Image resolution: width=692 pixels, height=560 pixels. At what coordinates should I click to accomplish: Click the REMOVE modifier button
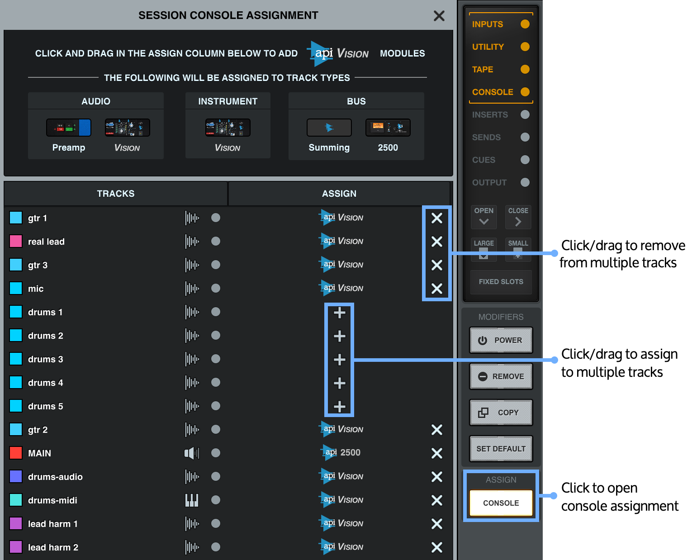(x=501, y=376)
